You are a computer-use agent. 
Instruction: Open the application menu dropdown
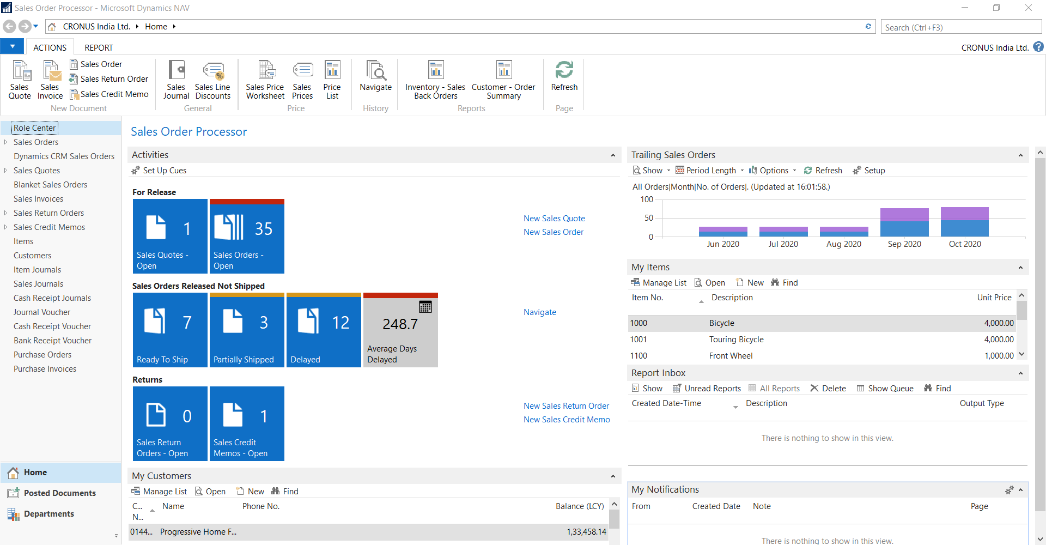[12, 47]
